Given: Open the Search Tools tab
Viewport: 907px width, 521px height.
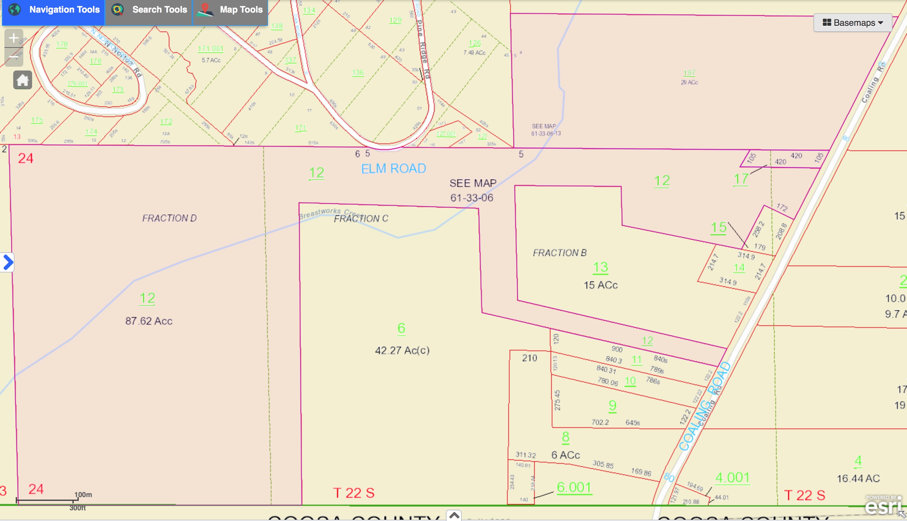Looking at the screenshot, I should pos(159,10).
